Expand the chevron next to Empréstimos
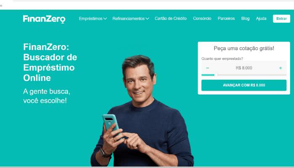This screenshot has width=294, height=168. click(x=105, y=18)
